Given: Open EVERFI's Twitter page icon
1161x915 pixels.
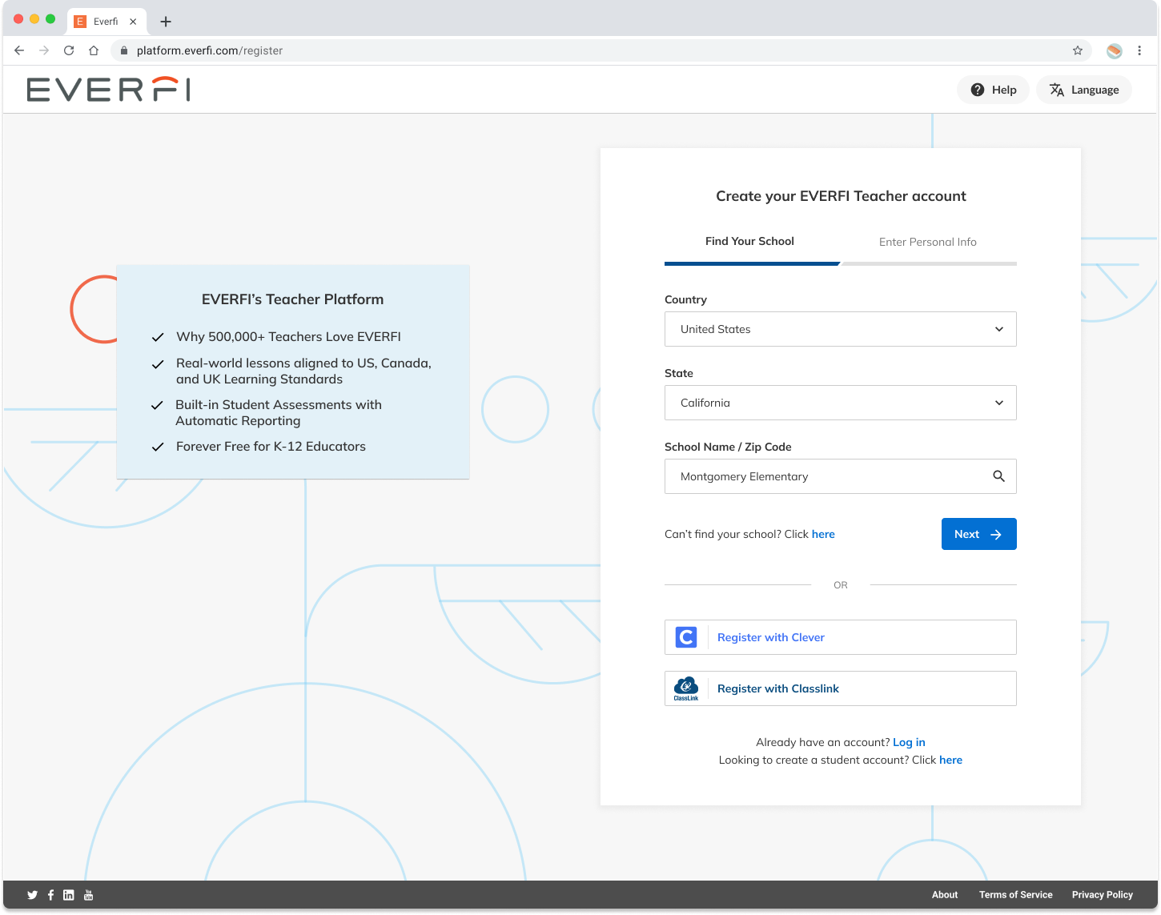Looking at the screenshot, I should pos(33,895).
